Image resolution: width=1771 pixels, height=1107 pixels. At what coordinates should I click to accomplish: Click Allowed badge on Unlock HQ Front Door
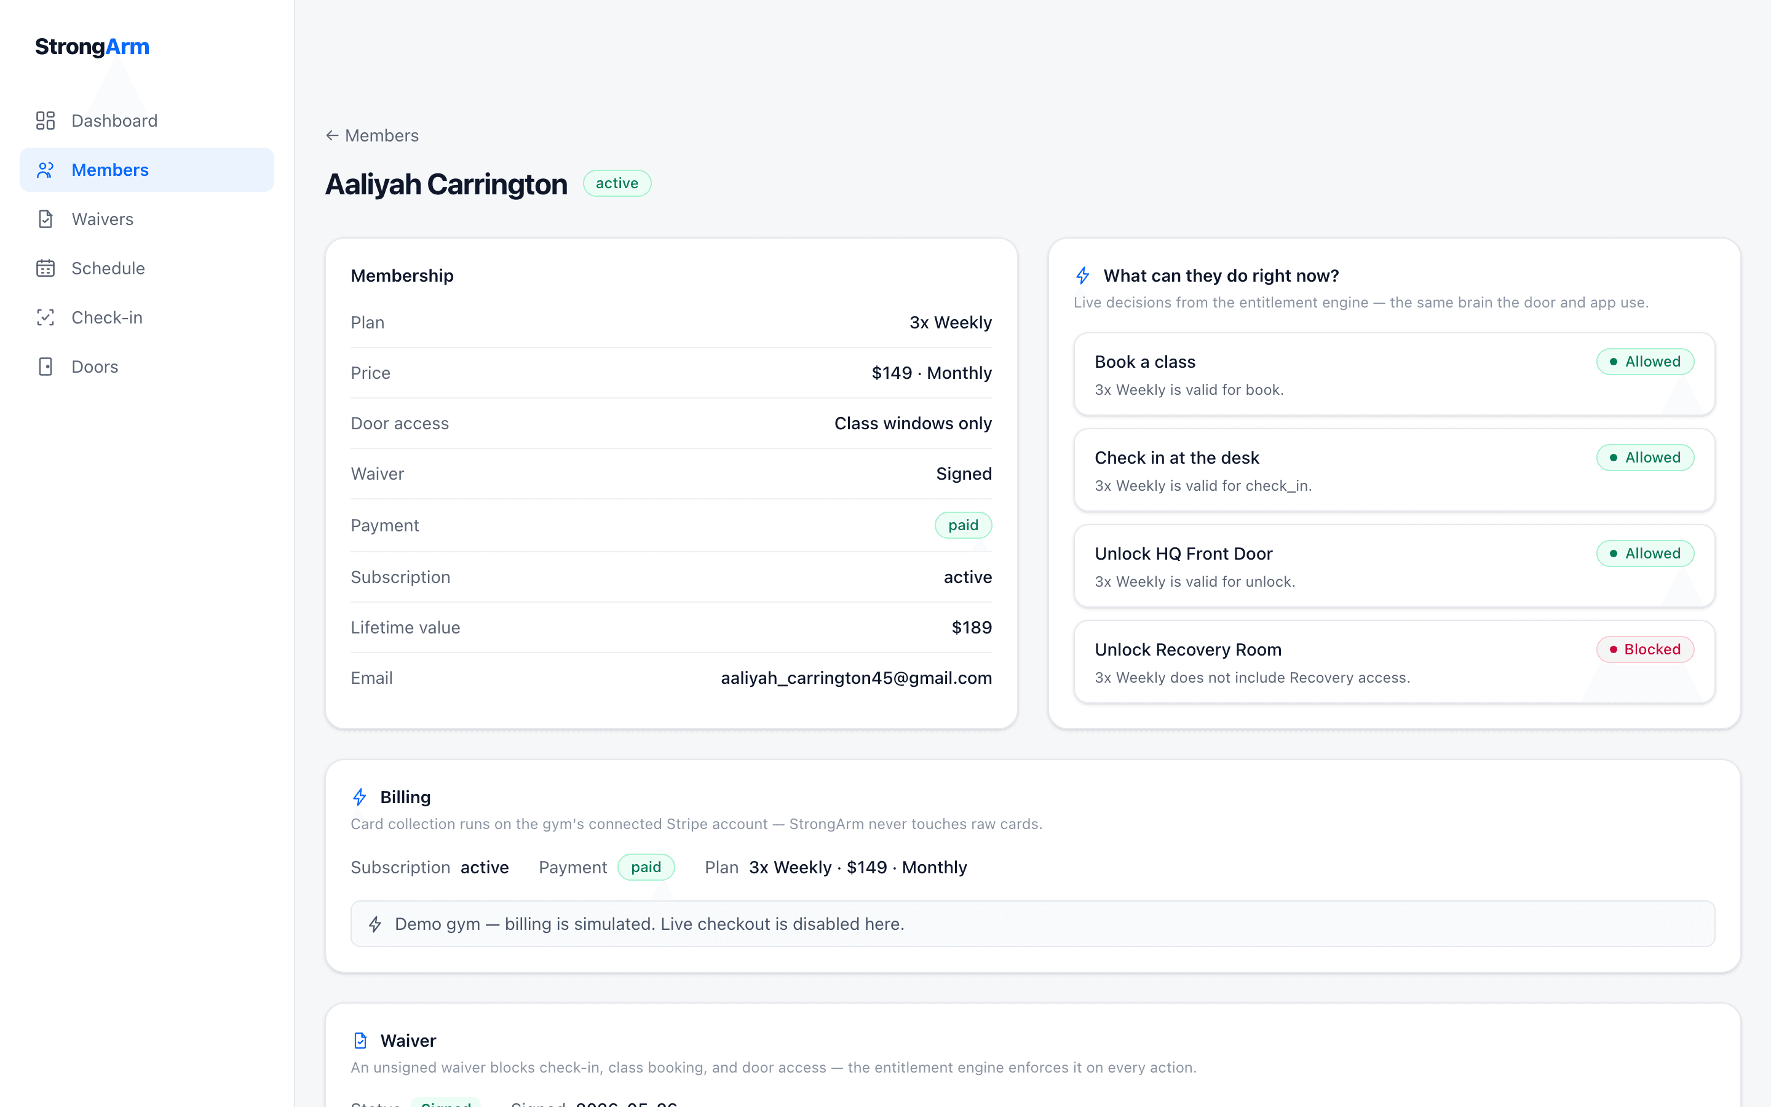point(1645,553)
